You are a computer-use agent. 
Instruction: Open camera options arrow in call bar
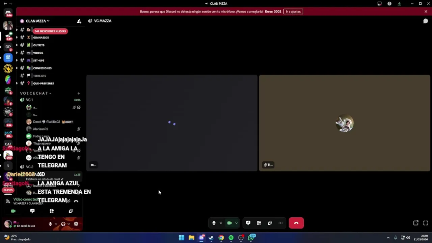(x=236, y=223)
